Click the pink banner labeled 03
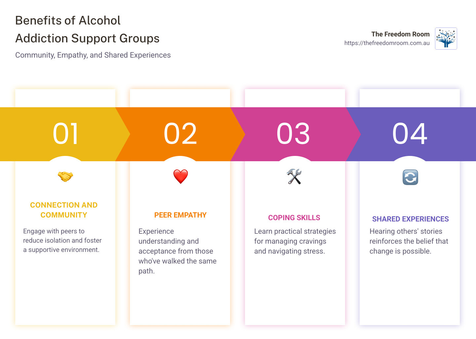The width and height of the screenshot is (476, 339). 295,134
